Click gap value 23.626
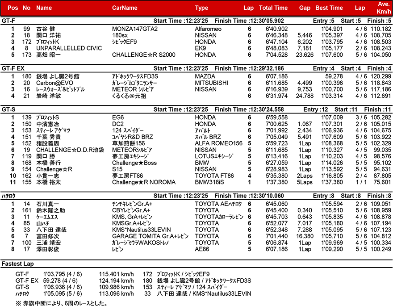The width and height of the screenshot is (393, 306). 305,54
